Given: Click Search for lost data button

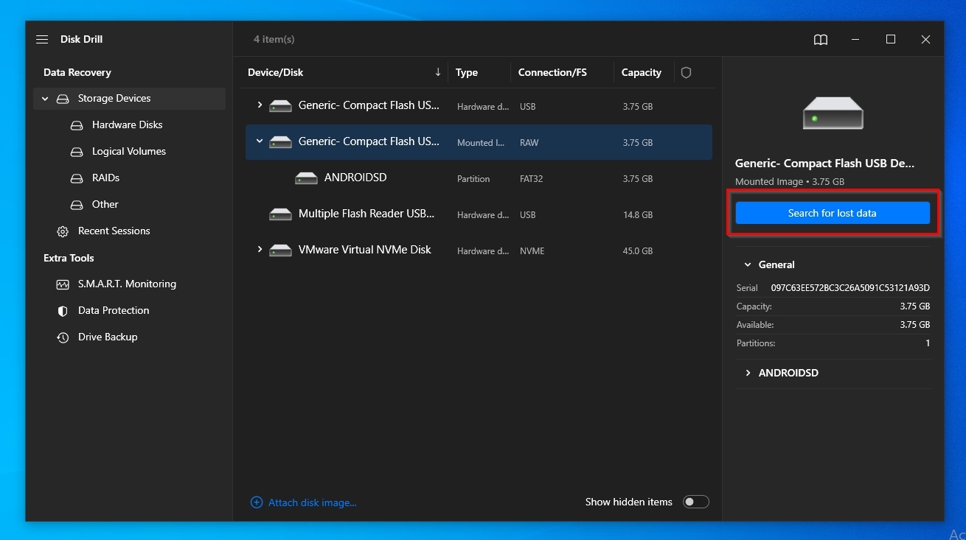Looking at the screenshot, I should pyautogui.click(x=833, y=214).
